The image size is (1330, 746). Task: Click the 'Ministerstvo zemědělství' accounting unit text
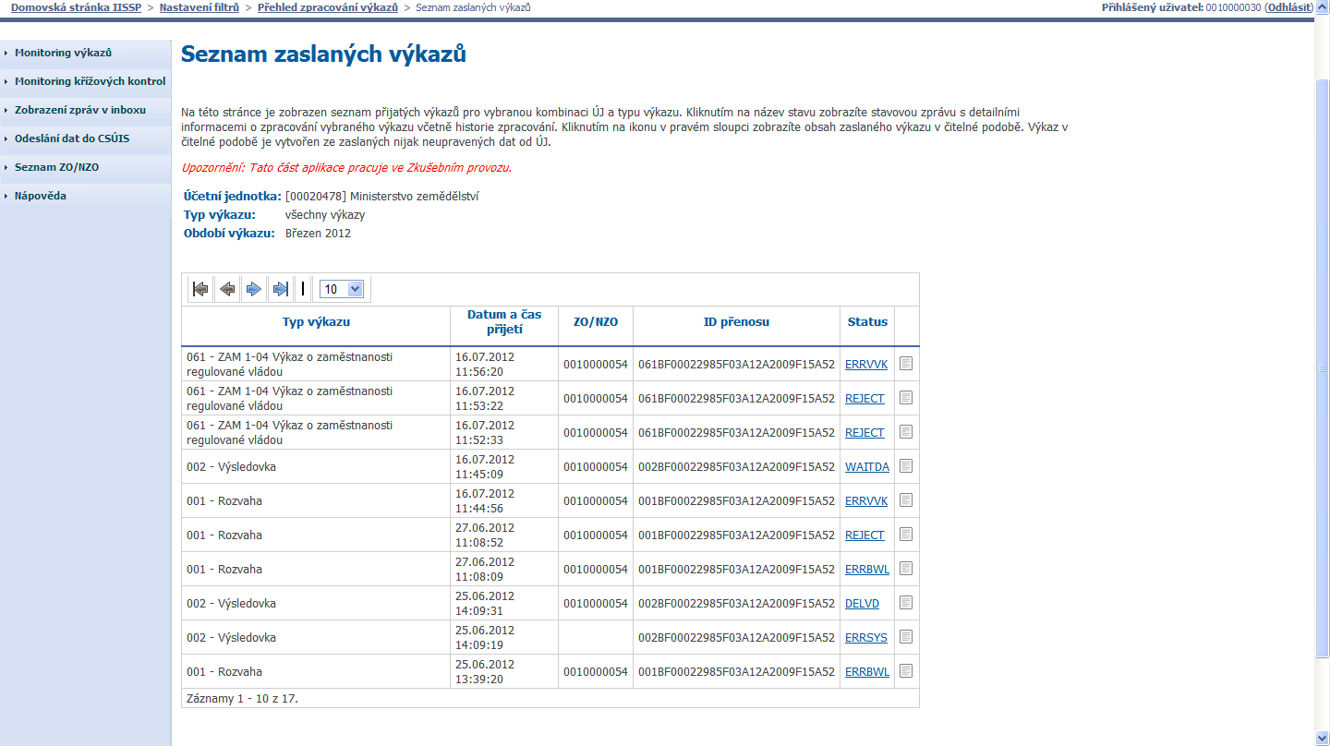point(414,197)
